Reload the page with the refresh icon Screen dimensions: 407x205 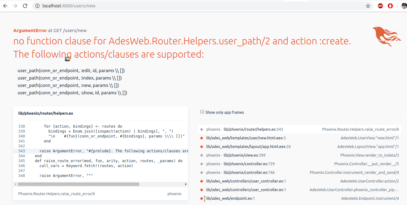pyautogui.click(x=25, y=6)
